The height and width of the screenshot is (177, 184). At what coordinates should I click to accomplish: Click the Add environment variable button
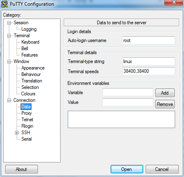(165, 93)
